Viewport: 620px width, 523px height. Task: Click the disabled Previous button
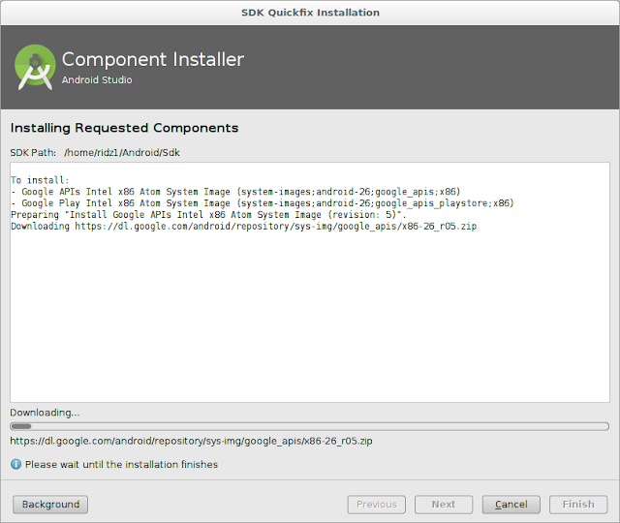[377, 505]
